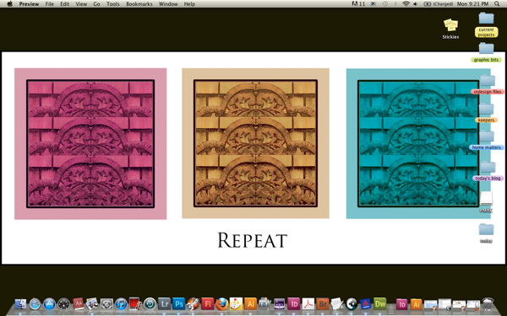The image size is (507, 316).
Task: Open the Go menu
Action: (x=96, y=4)
